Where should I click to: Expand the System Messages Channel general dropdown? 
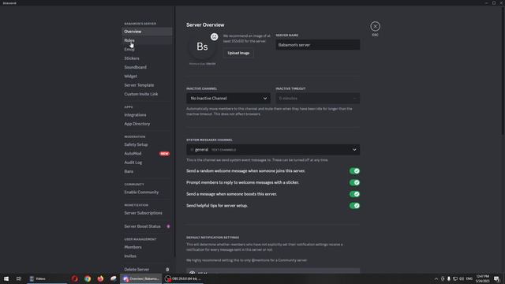[x=273, y=150]
